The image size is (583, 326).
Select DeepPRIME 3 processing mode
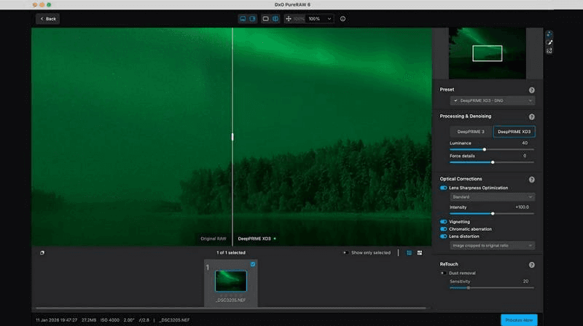(x=471, y=132)
